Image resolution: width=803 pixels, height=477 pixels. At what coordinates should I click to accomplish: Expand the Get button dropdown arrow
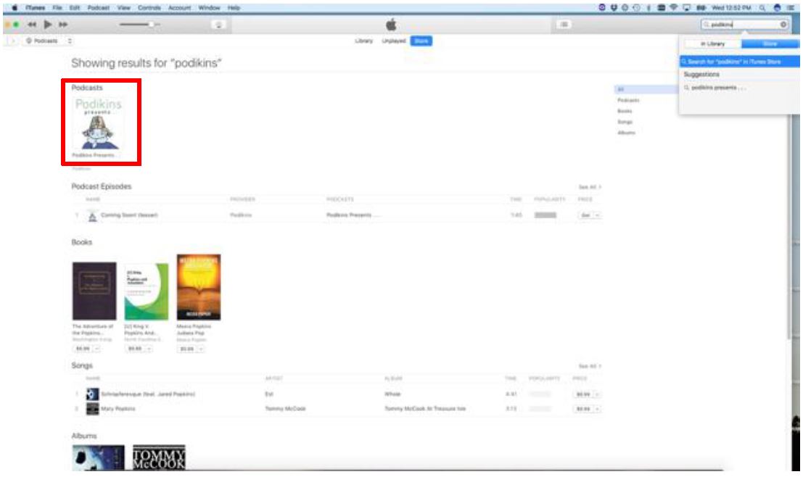[x=596, y=215]
